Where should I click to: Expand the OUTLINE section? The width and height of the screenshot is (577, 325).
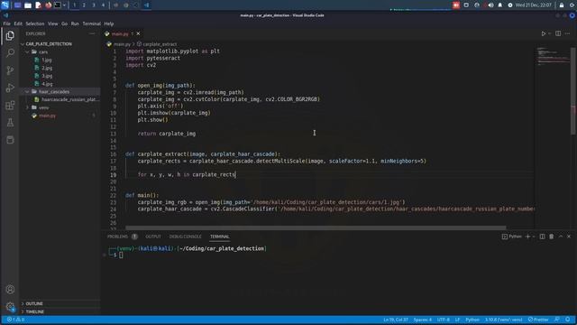click(34, 303)
